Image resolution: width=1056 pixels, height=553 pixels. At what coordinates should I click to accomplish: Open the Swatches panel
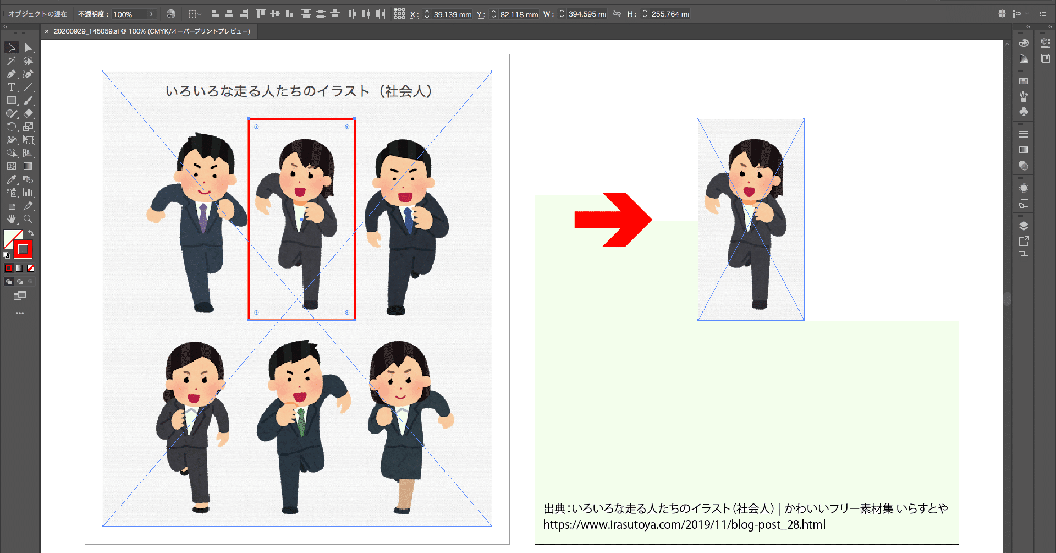click(1024, 80)
